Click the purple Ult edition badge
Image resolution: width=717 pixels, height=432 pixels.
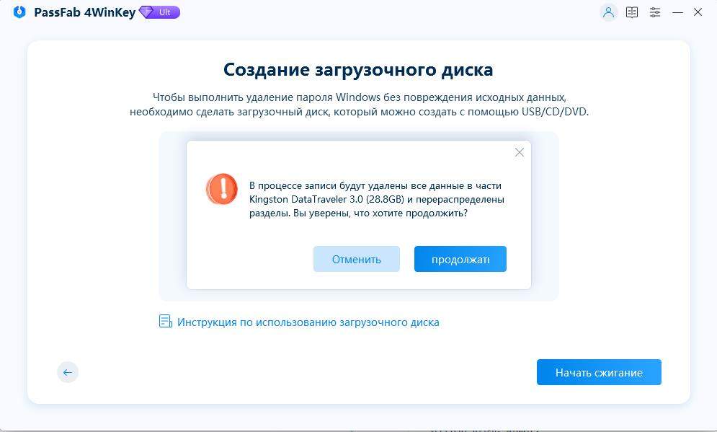(159, 12)
